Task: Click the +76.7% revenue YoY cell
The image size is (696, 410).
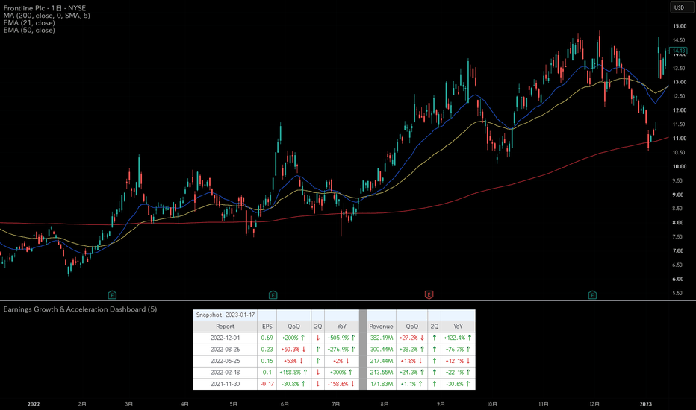Action: pyautogui.click(x=458, y=350)
